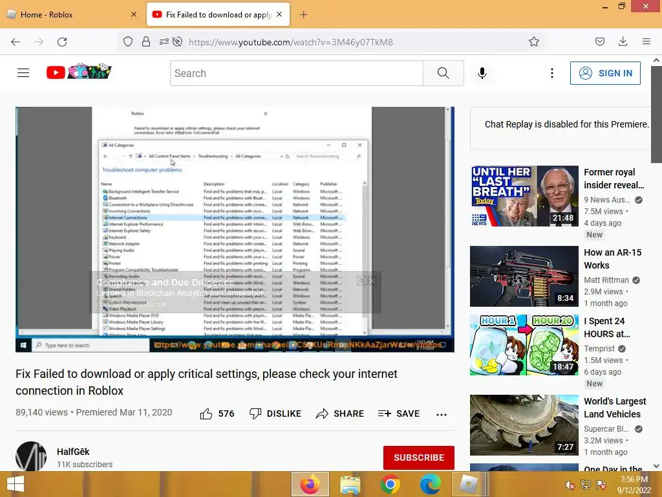Close the ad overlay on video
The width and height of the screenshot is (662, 497).
click(x=372, y=281)
